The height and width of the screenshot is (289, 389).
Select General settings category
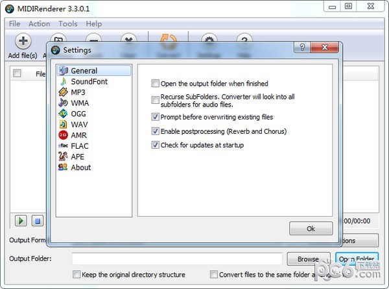pos(94,71)
